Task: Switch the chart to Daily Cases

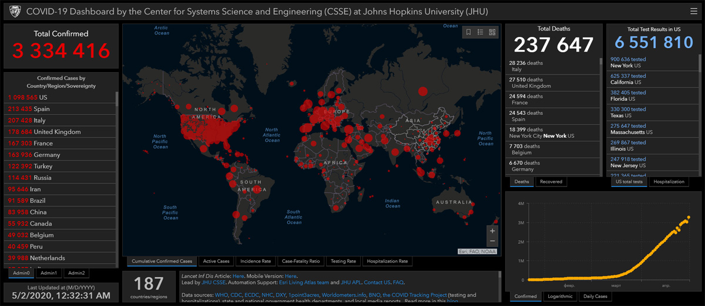Action: click(595, 296)
